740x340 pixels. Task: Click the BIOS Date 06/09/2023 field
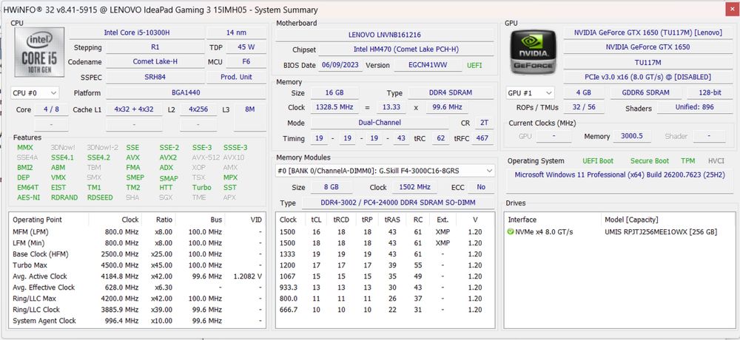[x=342, y=66]
